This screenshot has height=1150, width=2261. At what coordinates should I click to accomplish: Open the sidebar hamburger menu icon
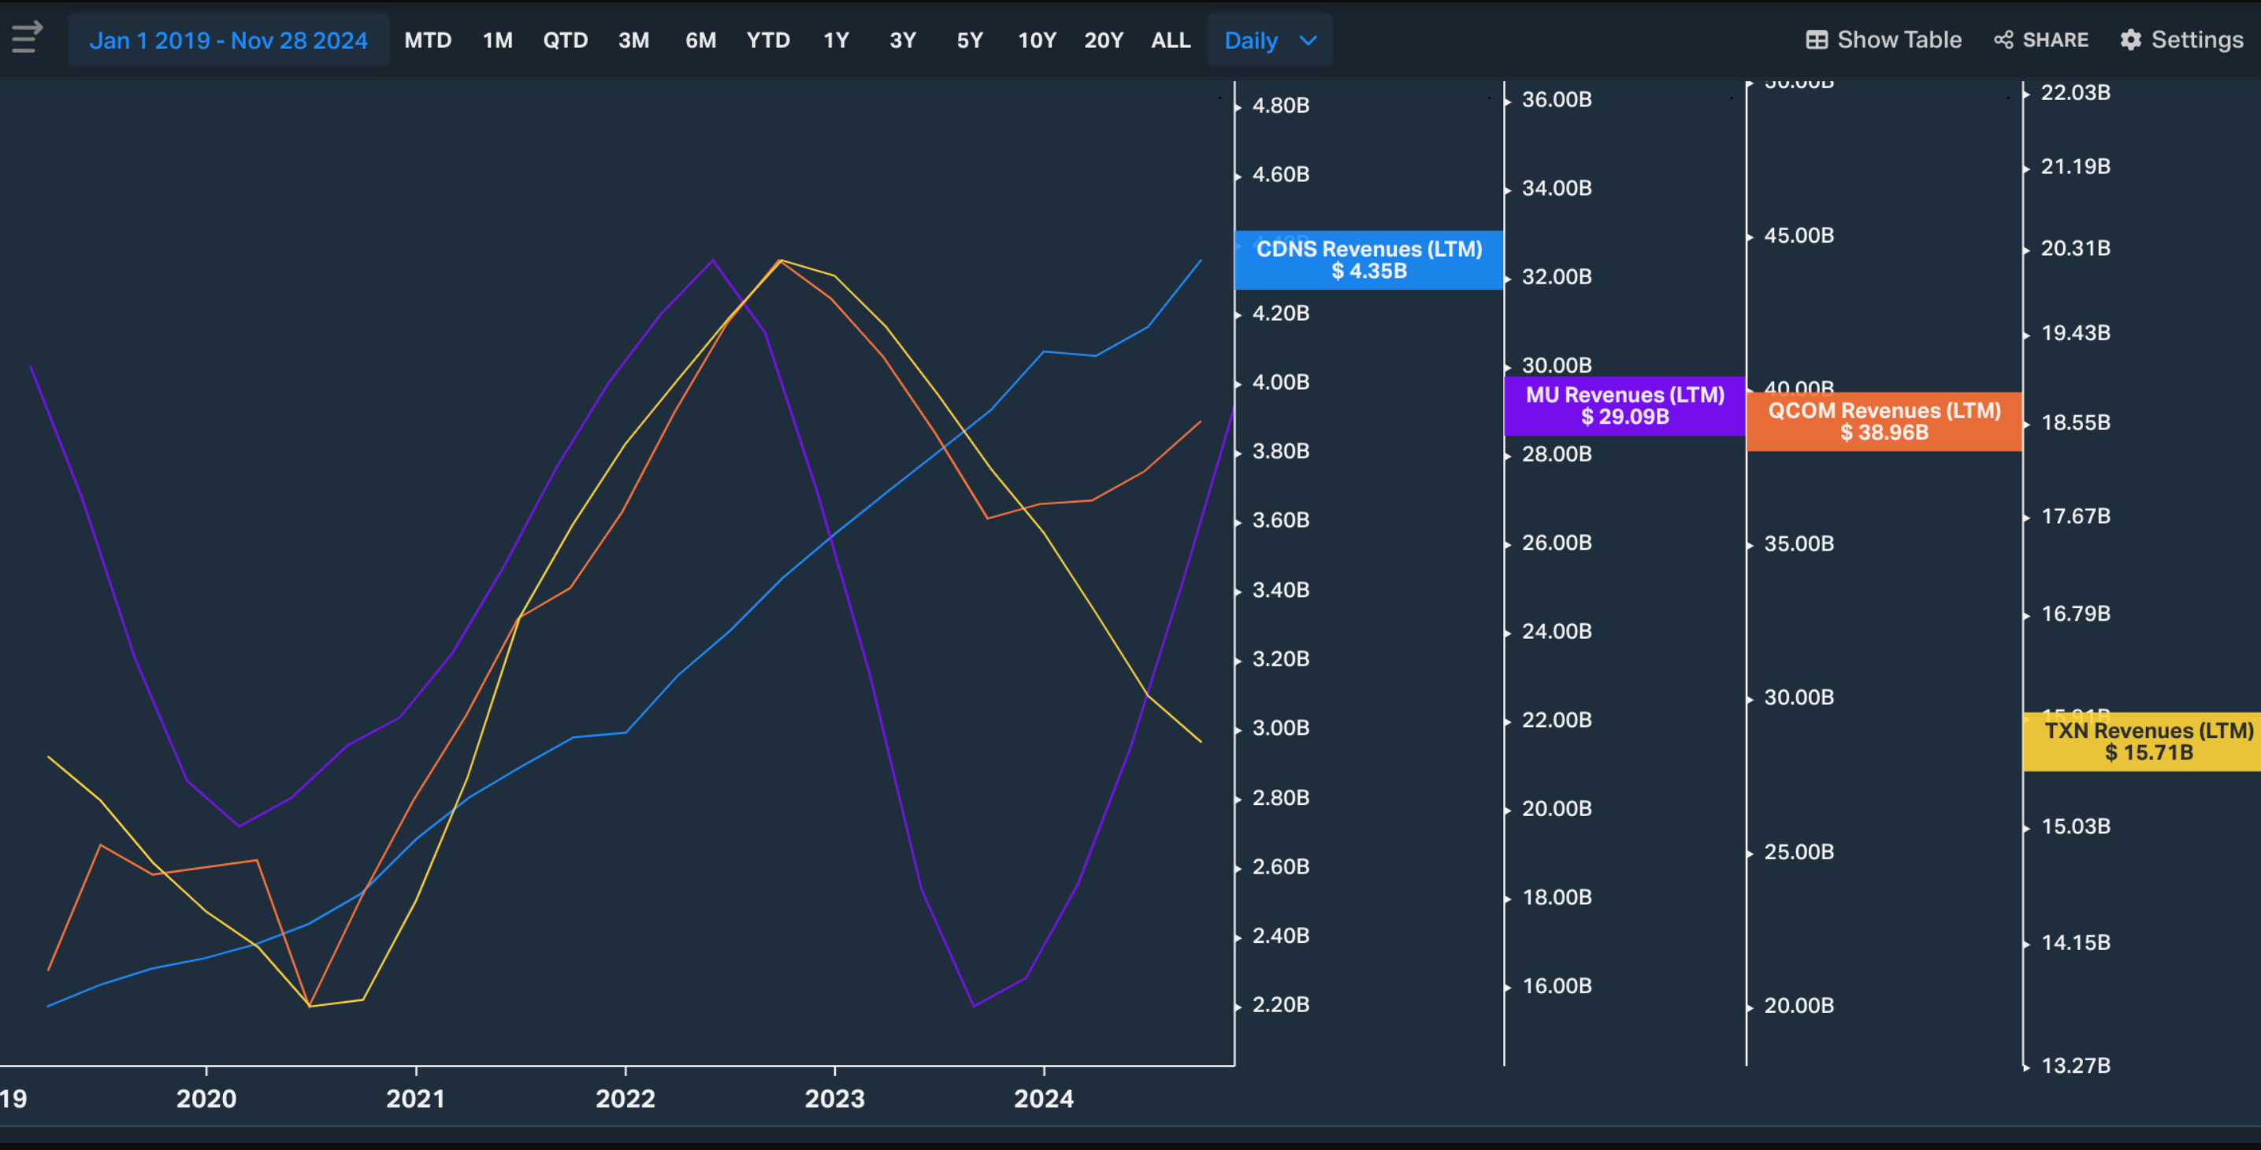pos(26,38)
